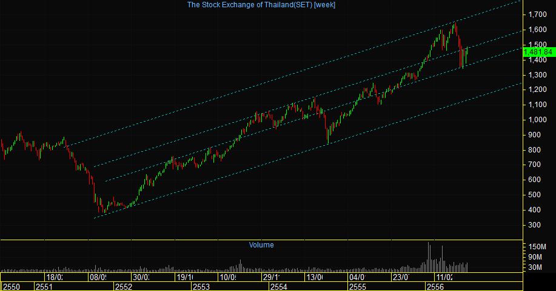556x291 pixels.
Task: Click the Volume panel label
Action: pos(261,244)
